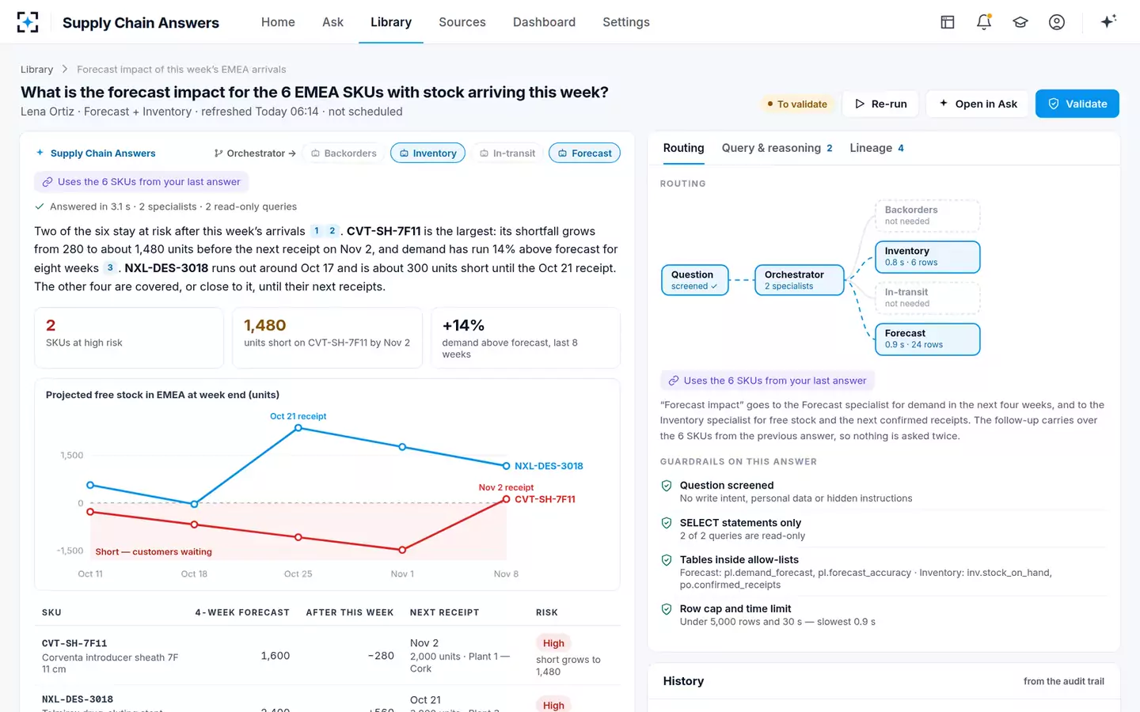
Task: Re-run this answer
Action: coord(881,104)
